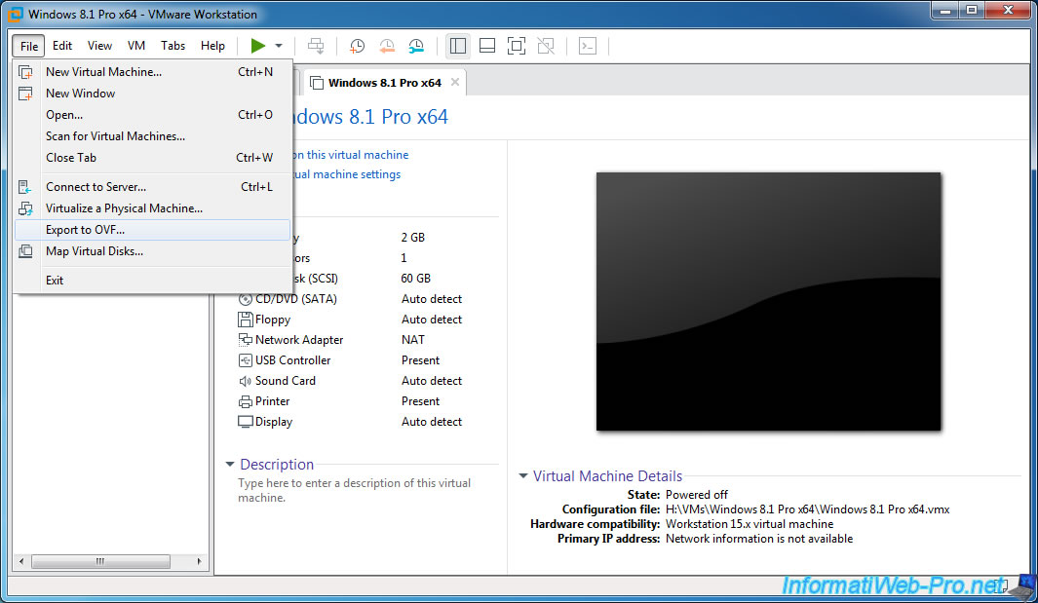Toggle the library sidebar view icon
The image size is (1038, 603).
457,46
